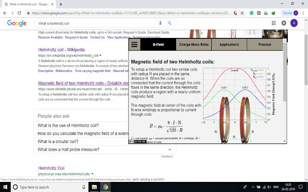Click the browser forward arrow
Image resolution: width=308 pixels, height=192 pixels.
pos(12,13)
